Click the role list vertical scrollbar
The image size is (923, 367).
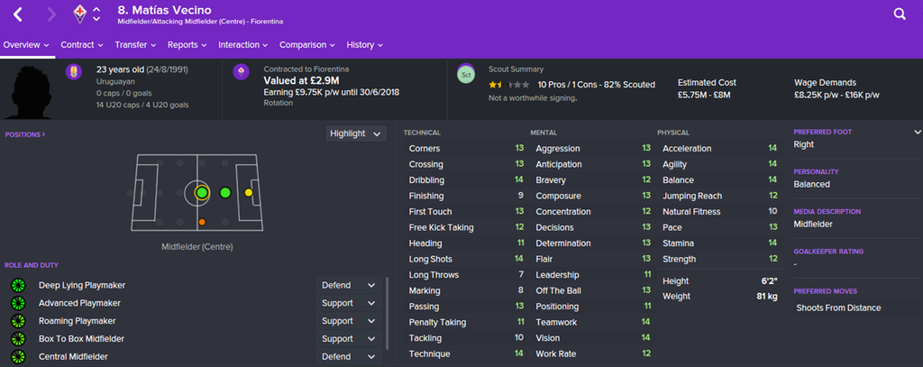(x=387, y=313)
